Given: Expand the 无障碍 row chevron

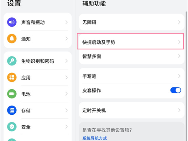Looking at the screenshot, I should click(179, 22).
